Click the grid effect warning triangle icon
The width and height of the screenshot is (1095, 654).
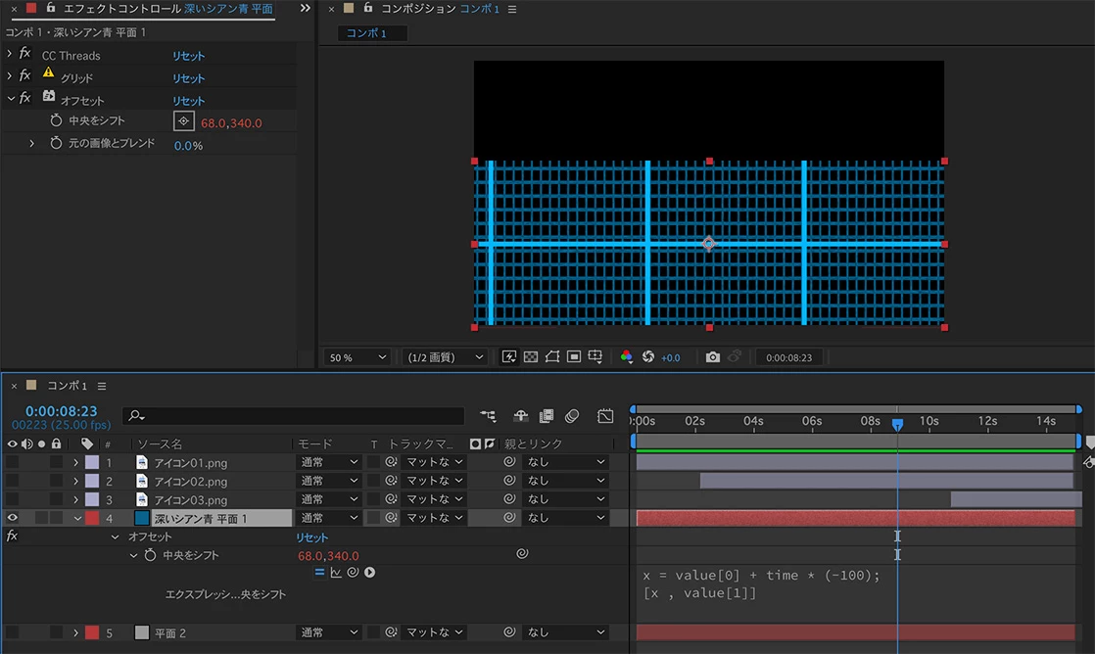(48, 73)
